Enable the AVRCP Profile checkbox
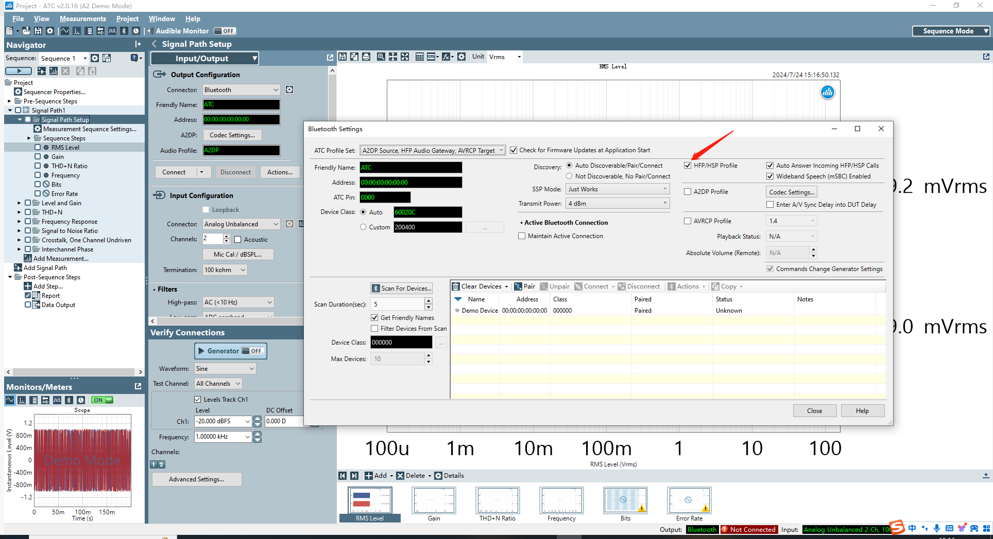The image size is (993, 539). pyautogui.click(x=688, y=221)
